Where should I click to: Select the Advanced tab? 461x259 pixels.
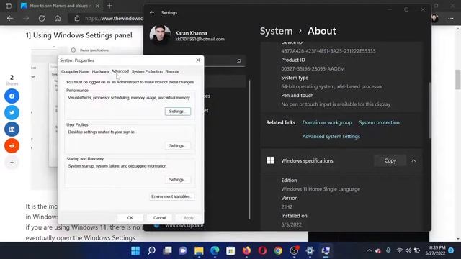click(120, 71)
